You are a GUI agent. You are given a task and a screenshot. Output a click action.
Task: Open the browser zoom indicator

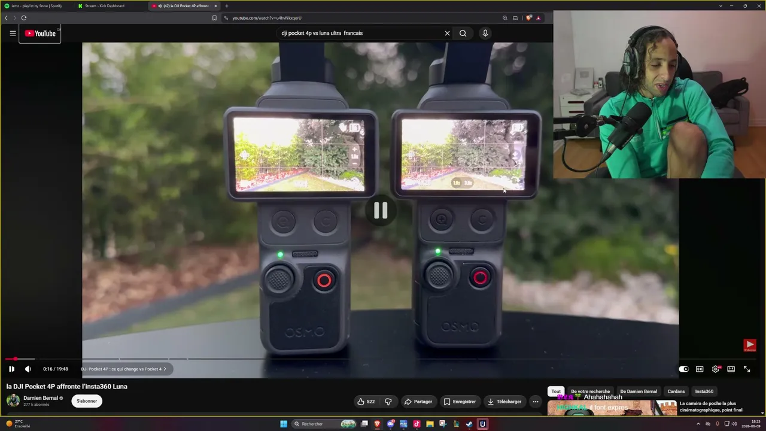pos(504,18)
